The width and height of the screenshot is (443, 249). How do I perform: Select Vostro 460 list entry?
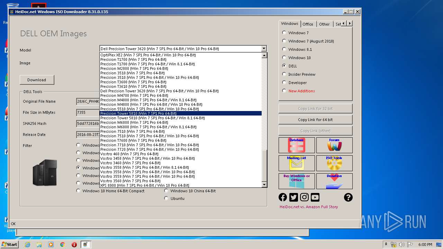coord(181,154)
